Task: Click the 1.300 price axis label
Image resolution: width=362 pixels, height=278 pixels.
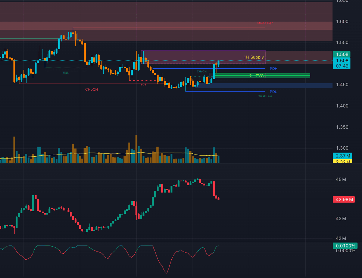Action: click(x=342, y=148)
